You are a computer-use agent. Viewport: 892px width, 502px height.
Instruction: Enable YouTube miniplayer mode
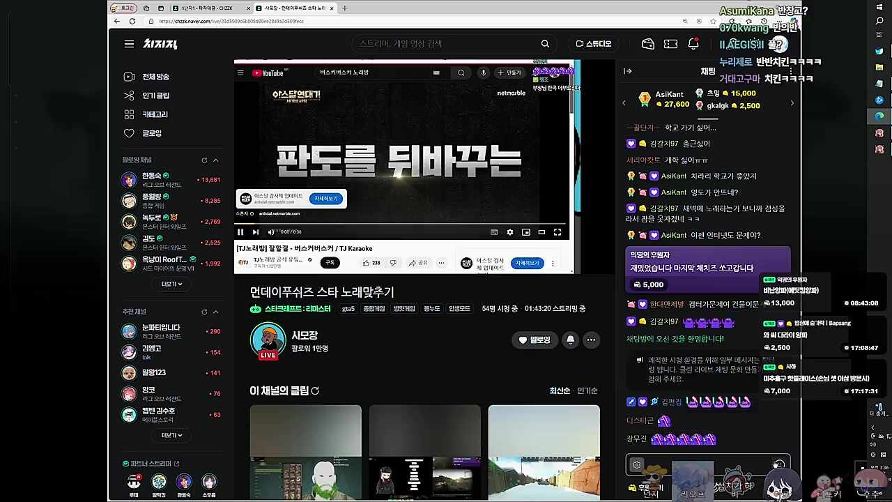pos(526,232)
